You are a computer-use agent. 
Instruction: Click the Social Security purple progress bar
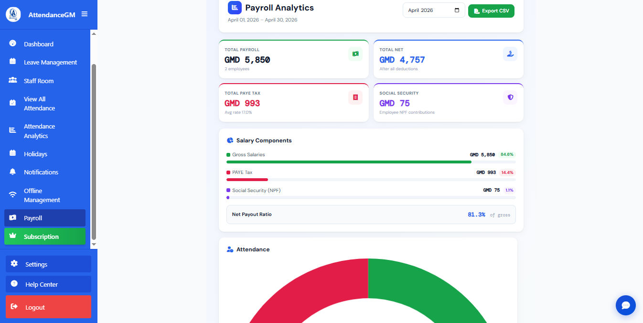228,197
